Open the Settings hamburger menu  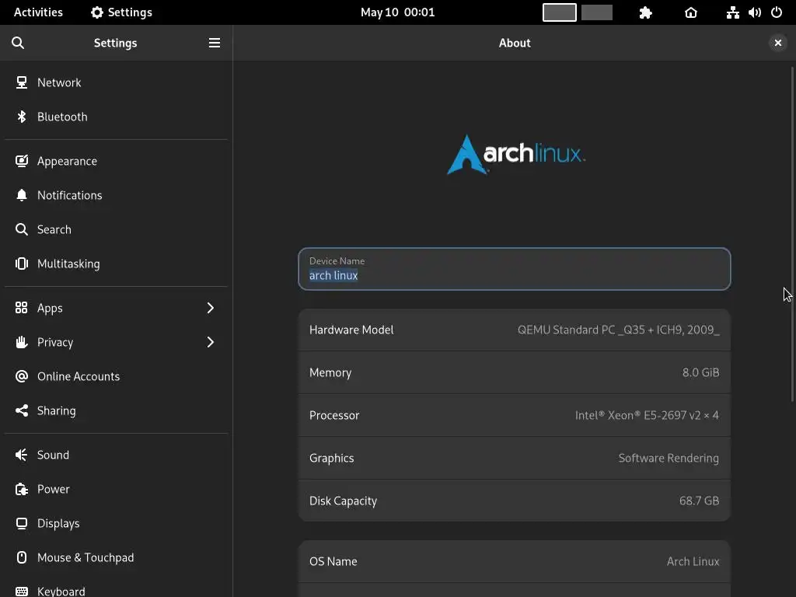coord(215,43)
